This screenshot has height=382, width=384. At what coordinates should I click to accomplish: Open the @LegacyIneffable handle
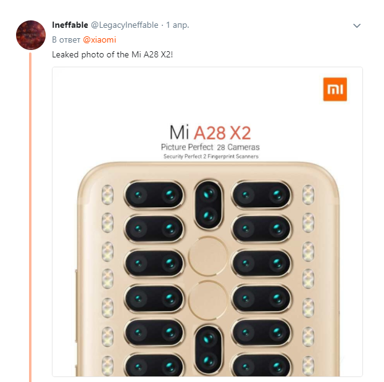125,25
